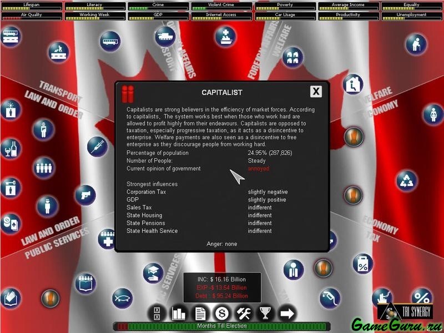444x333 pixels.
Task: Open the ballot boxes voters button
Action: 157,314
